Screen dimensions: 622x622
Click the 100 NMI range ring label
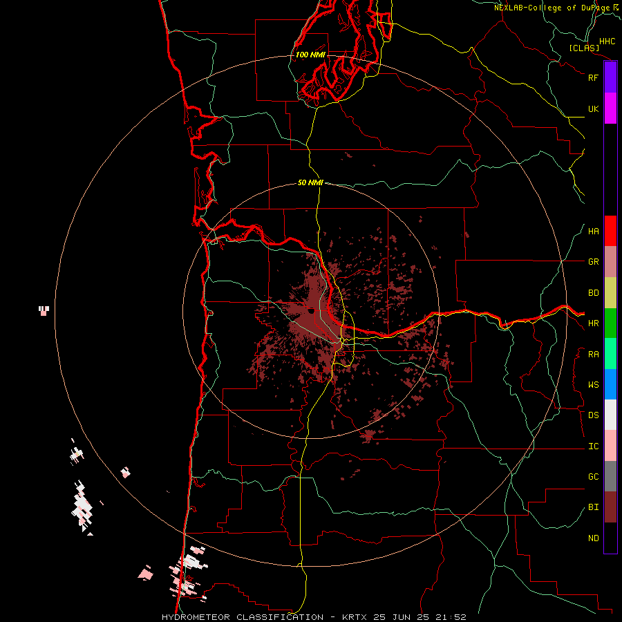(x=310, y=55)
